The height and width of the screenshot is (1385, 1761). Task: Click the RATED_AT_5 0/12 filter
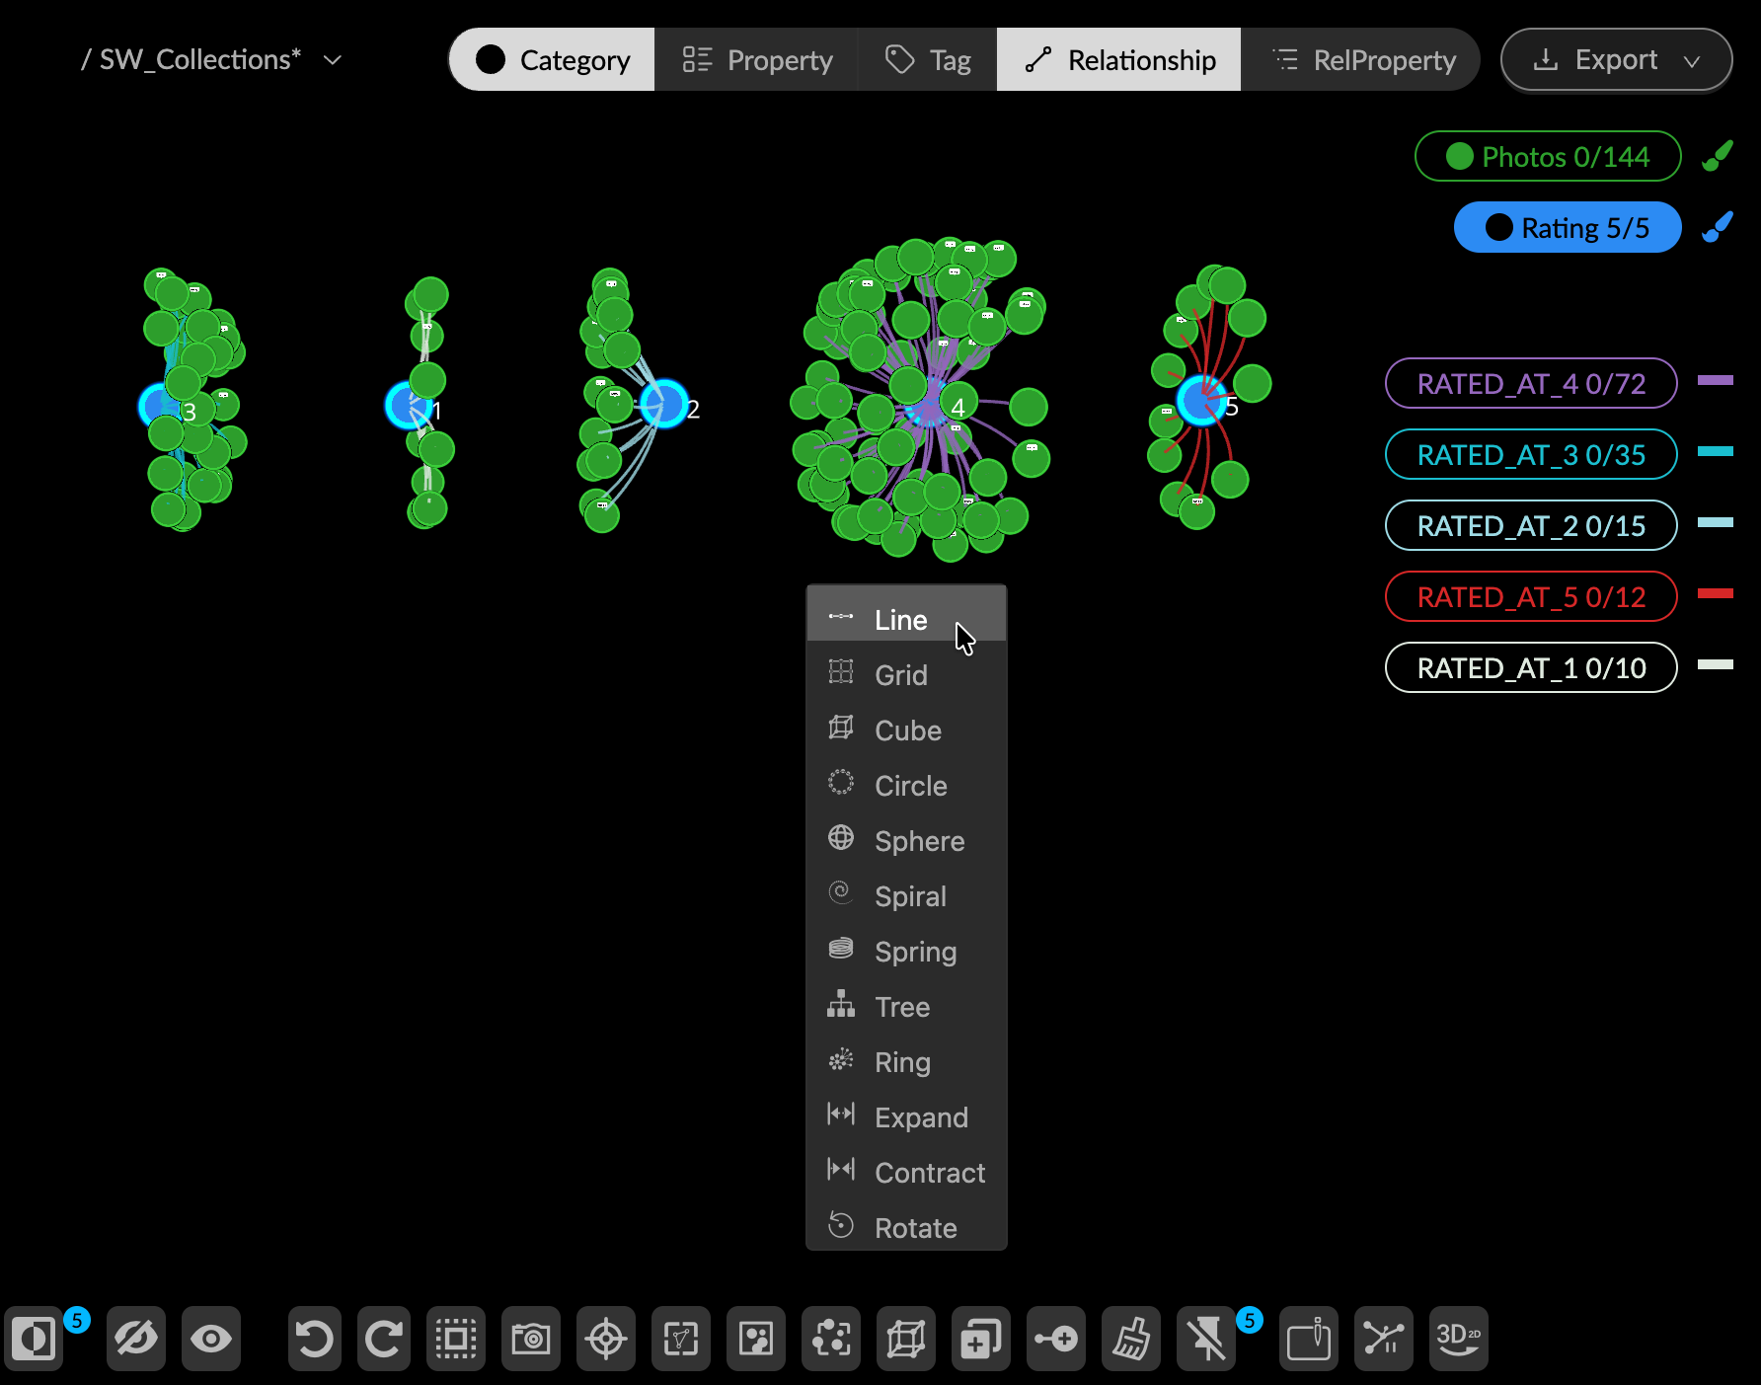click(1530, 596)
